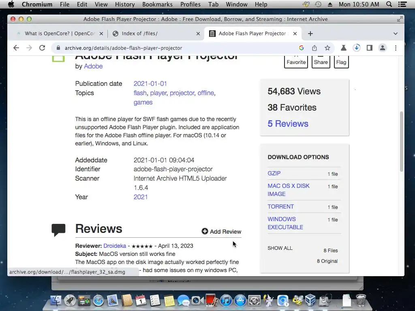
Task: Open the Trash in the Dock
Action: point(361,300)
